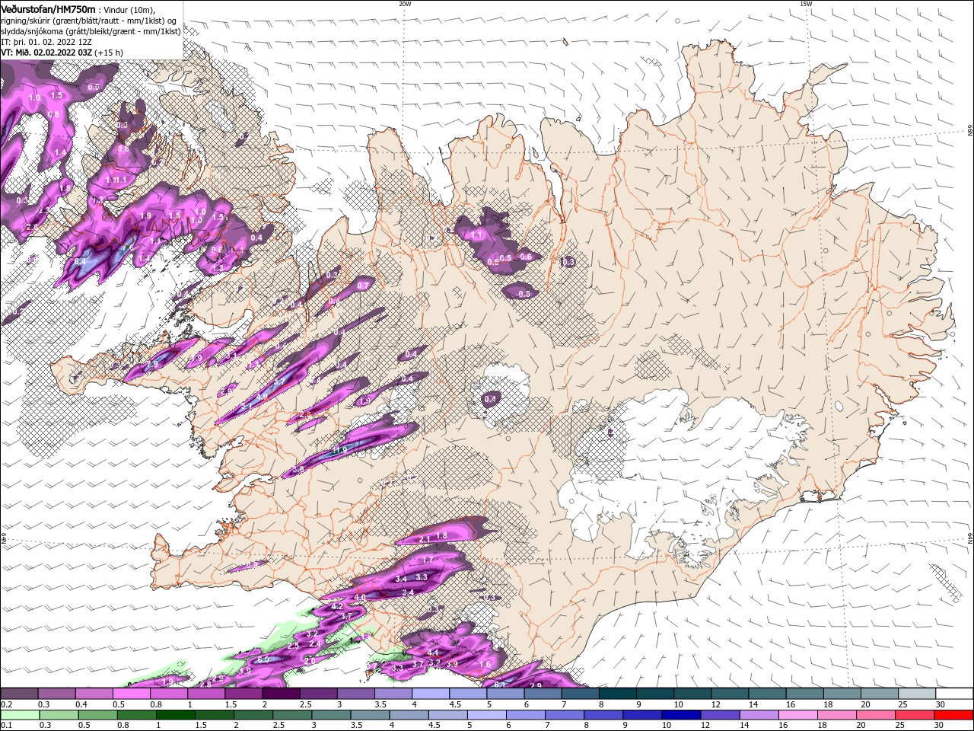Click the 'VT: Mið. 02.02.2022 03Z' valid time
The width and height of the screenshot is (974, 731).
(46, 53)
